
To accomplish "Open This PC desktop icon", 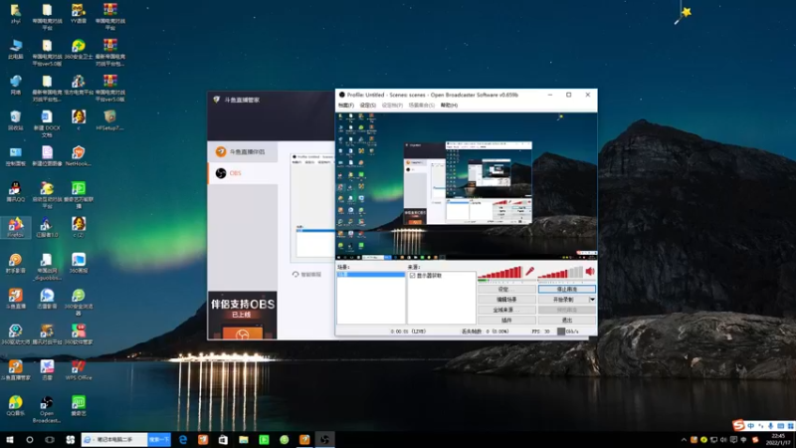I will click(16, 49).
